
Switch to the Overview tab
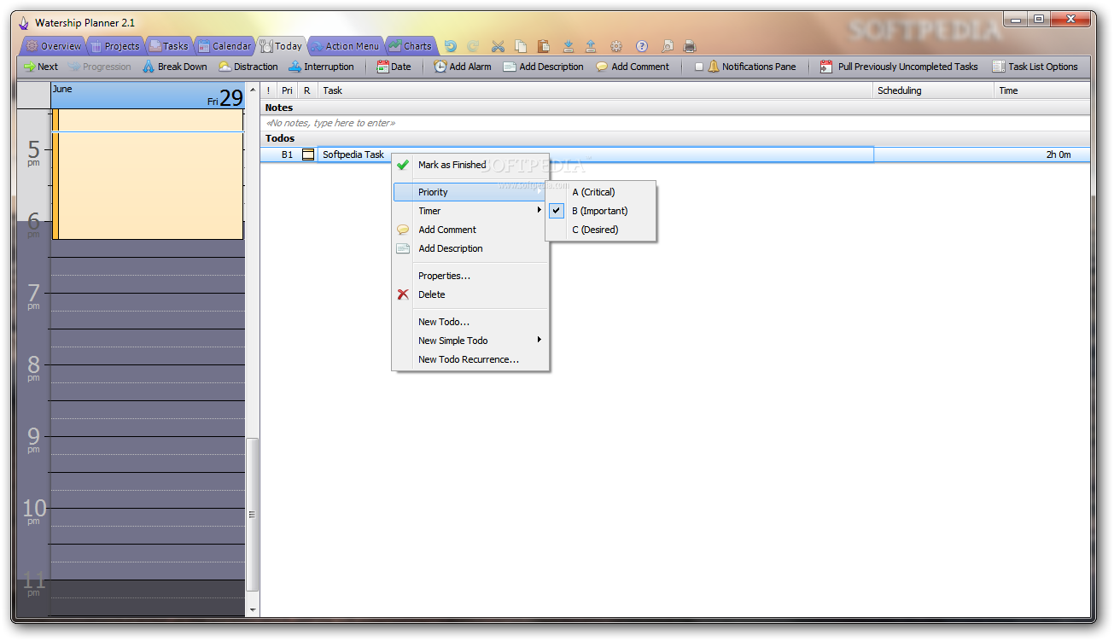pos(54,46)
